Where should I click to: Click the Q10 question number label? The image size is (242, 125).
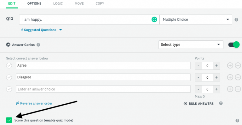click(x=9, y=19)
